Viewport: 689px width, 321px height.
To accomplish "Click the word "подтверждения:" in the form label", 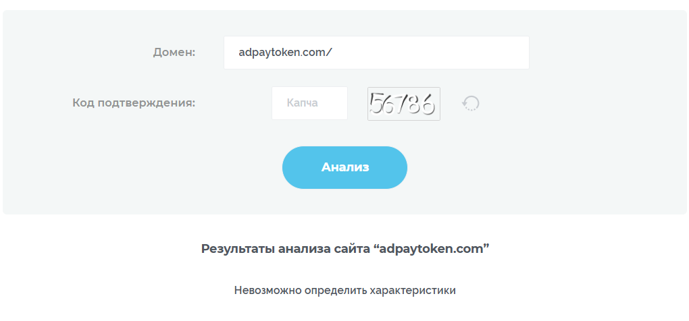I will point(147,103).
